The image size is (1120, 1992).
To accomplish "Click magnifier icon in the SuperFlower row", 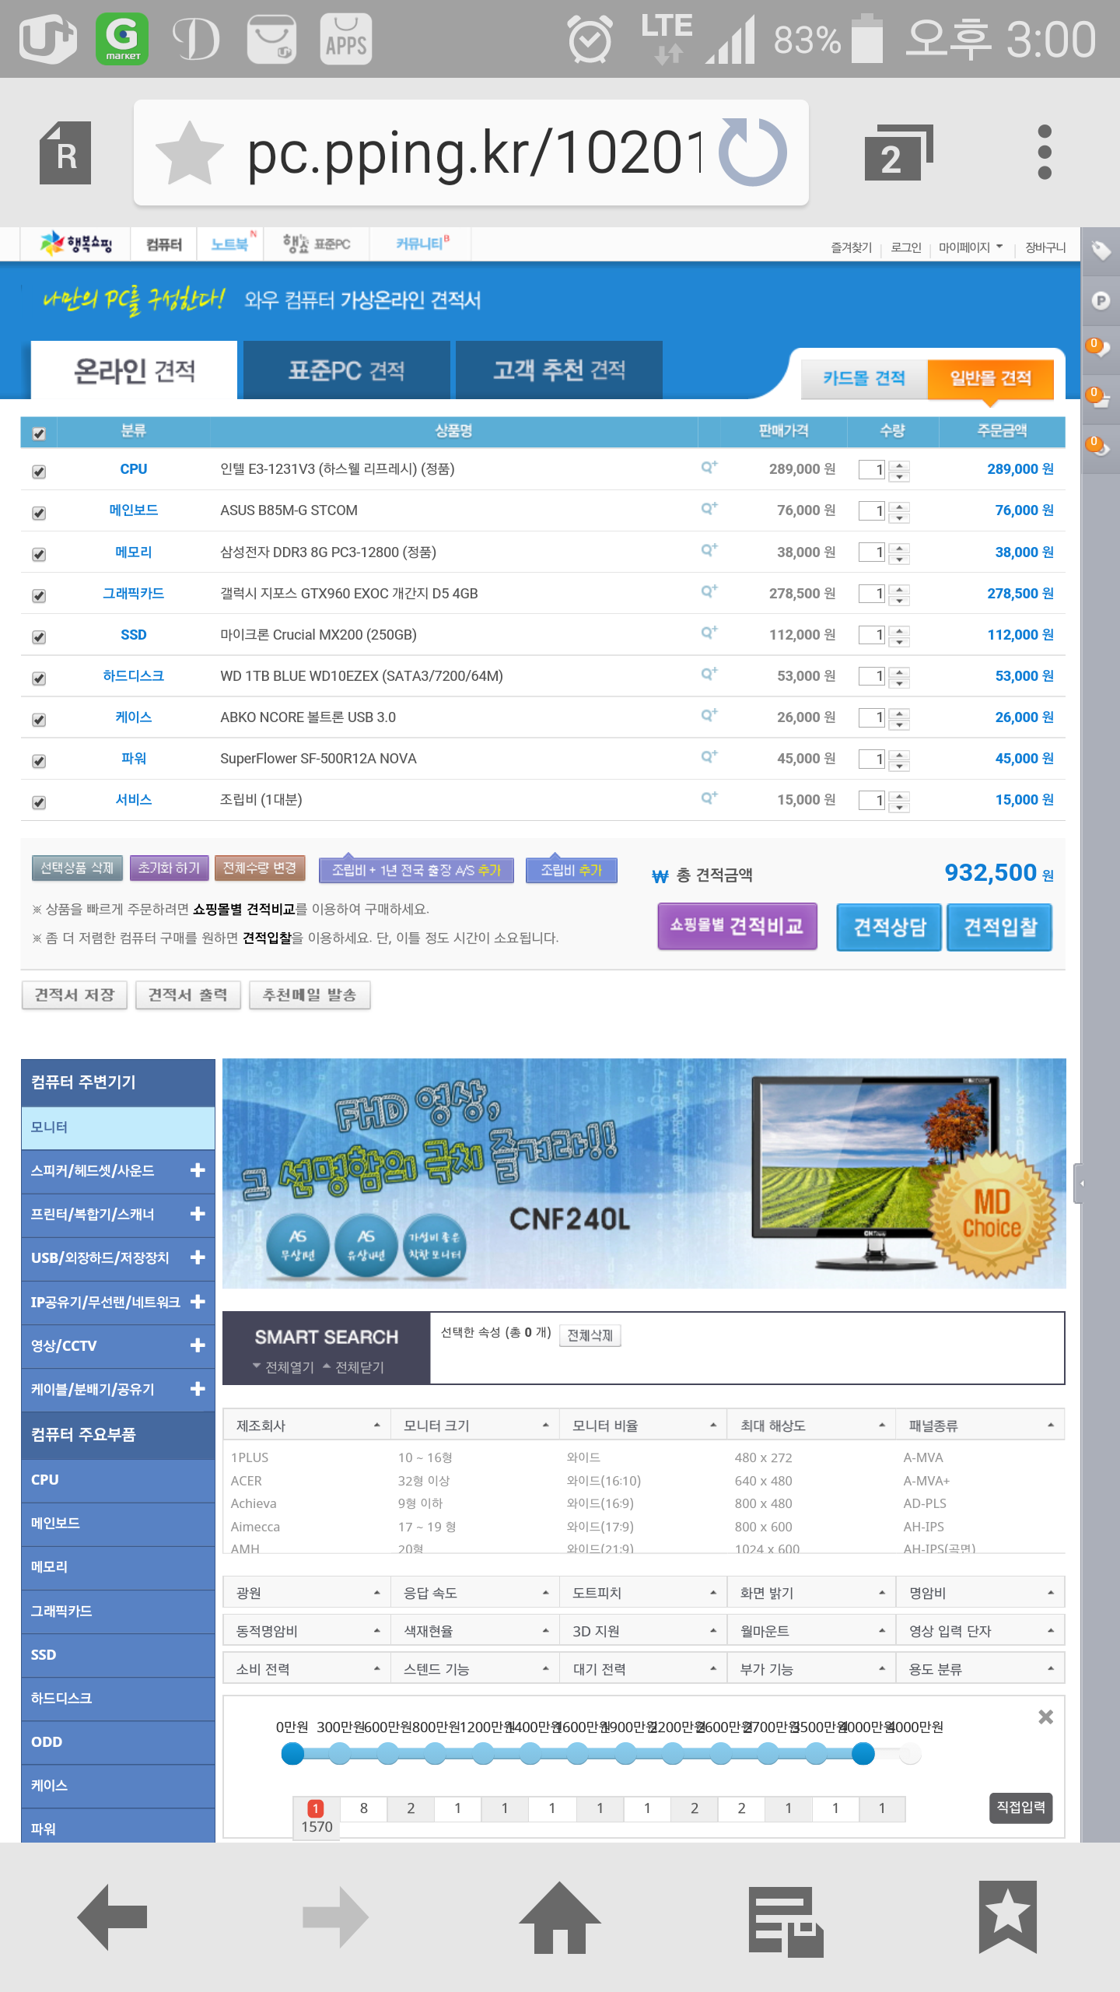I will tap(709, 756).
